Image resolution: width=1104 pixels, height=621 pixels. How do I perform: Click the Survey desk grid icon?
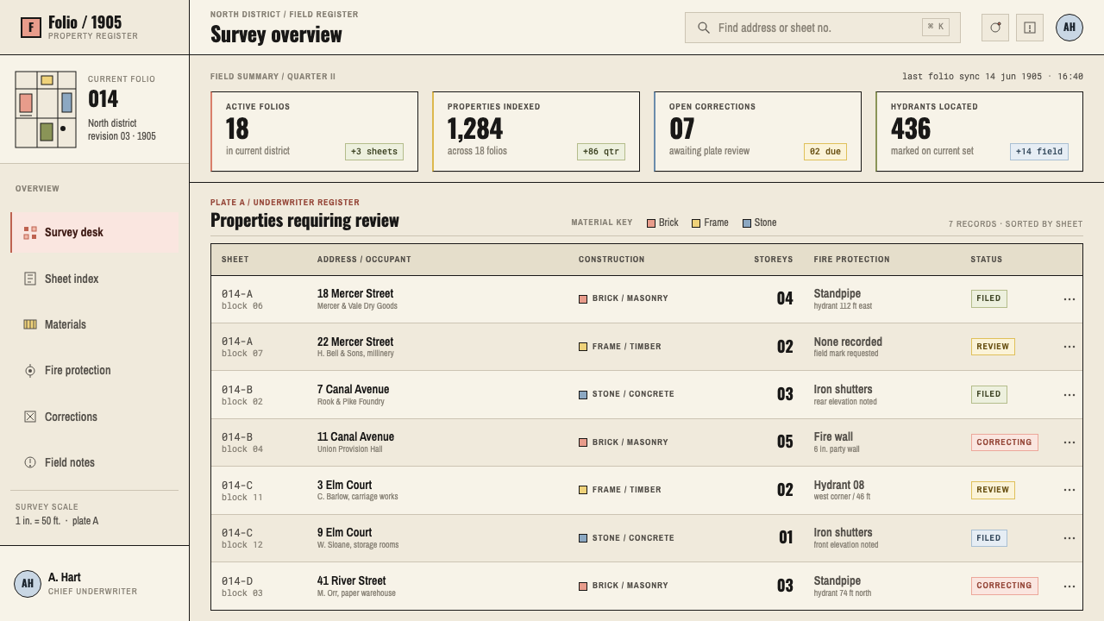click(30, 233)
